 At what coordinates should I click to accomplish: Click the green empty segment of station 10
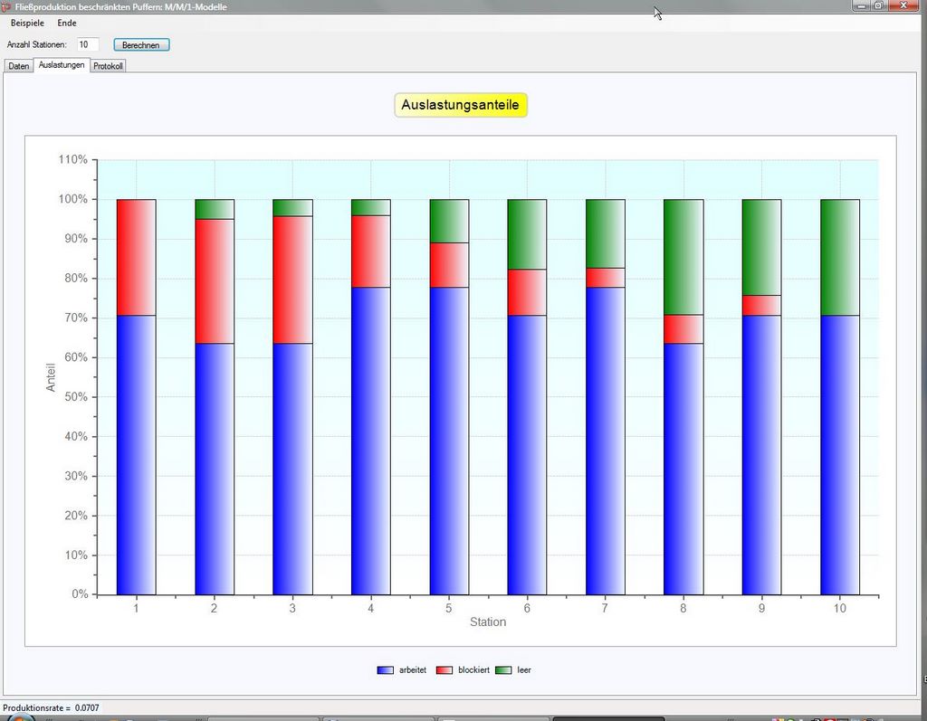[839, 257]
